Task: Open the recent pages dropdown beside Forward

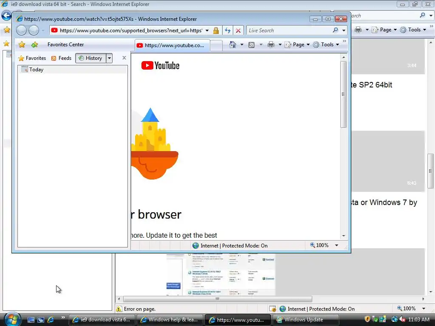Action: 43,31
